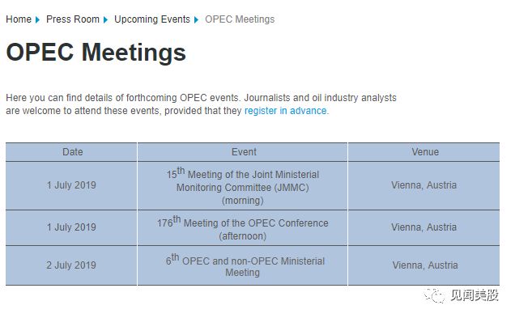Click the 15th JMMC Meeting event cell
Image resolution: width=515 pixels, height=318 pixels.
[x=242, y=186]
